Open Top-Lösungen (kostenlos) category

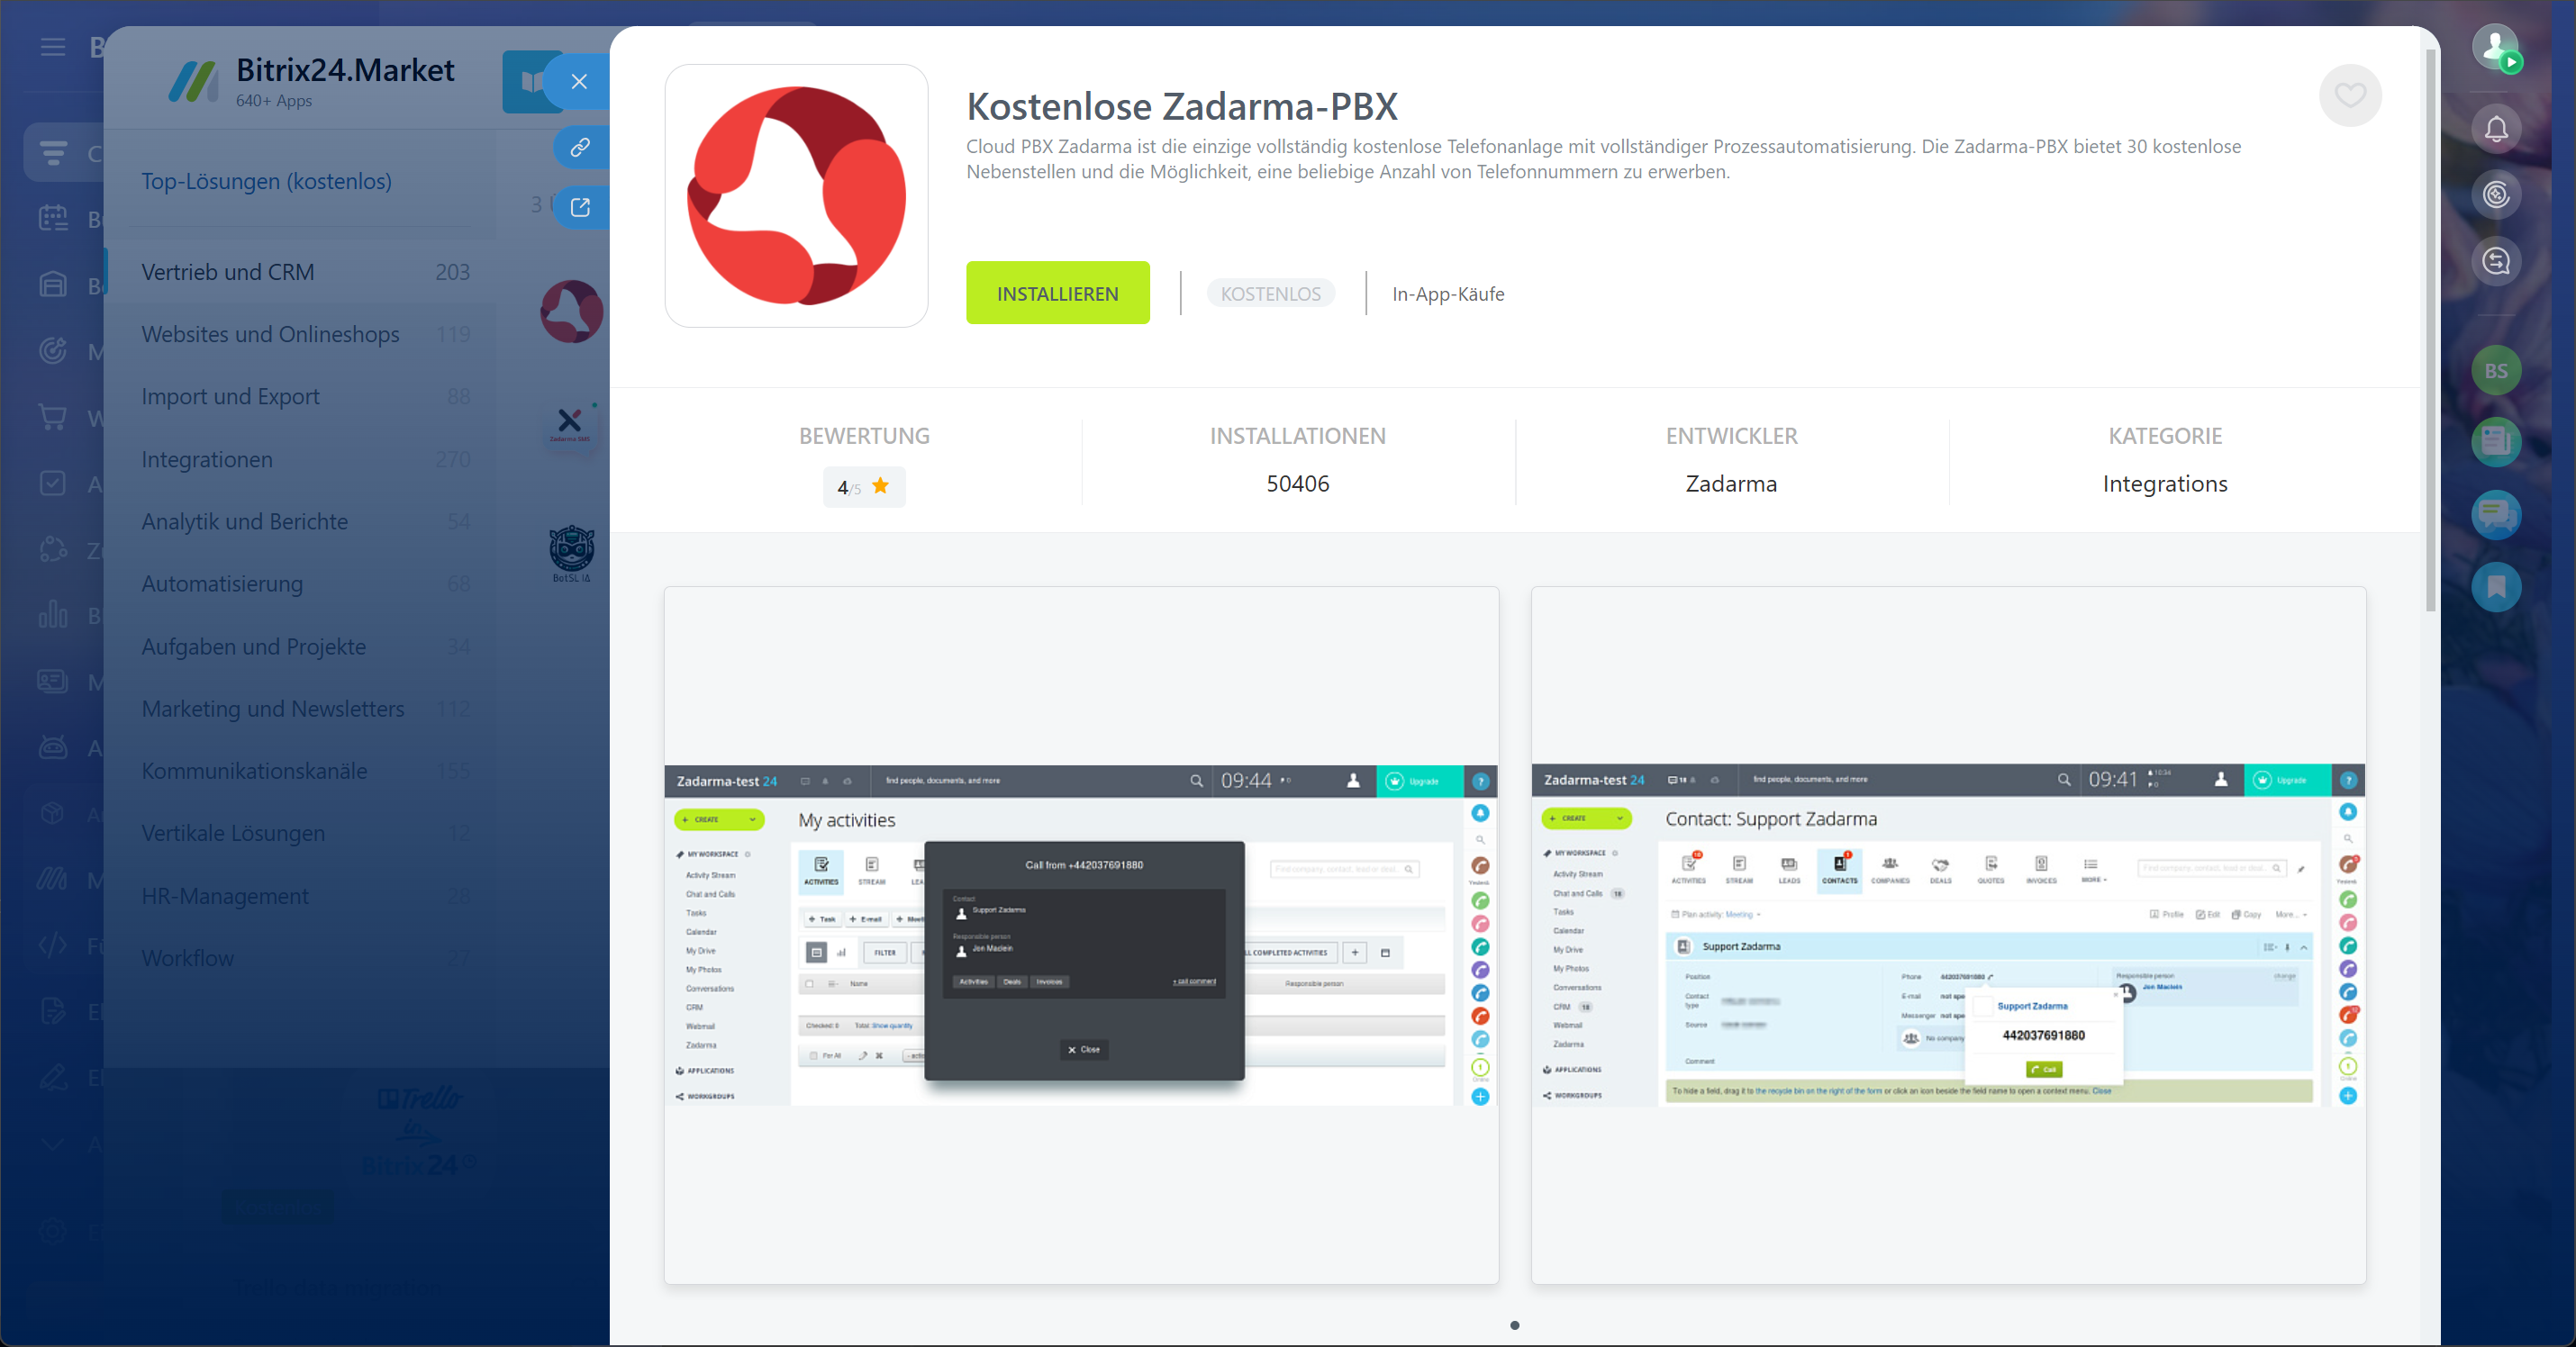pyautogui.click(x=266, y=181)
